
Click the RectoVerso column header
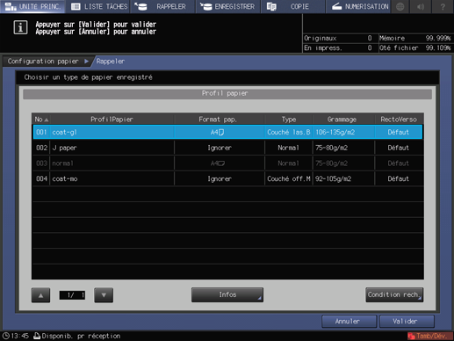pos(399,120)
